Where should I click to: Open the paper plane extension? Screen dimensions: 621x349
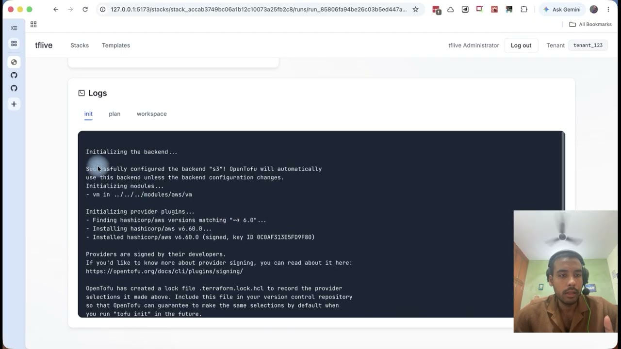click(x=465, y=9)
